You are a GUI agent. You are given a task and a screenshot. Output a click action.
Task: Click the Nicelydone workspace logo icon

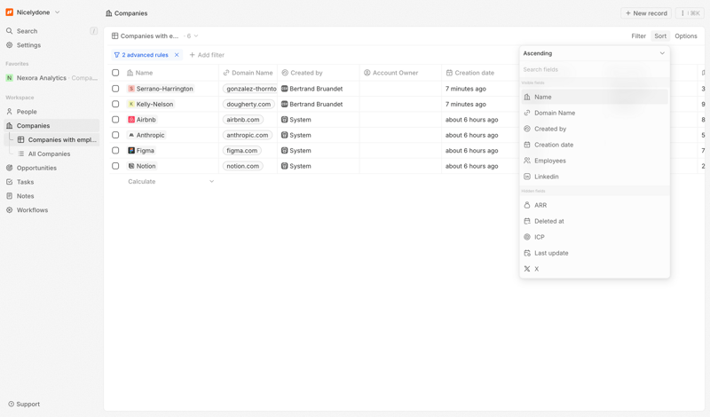tap(9, 12)
